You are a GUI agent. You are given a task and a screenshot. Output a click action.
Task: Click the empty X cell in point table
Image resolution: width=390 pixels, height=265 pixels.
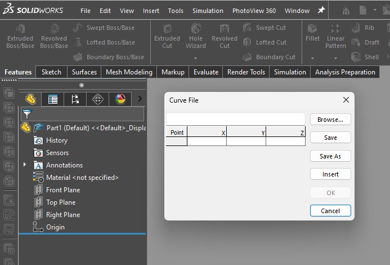207,142
